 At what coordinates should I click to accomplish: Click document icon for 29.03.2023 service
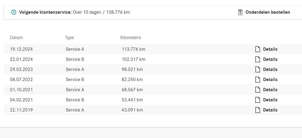(x=257, y=69)
